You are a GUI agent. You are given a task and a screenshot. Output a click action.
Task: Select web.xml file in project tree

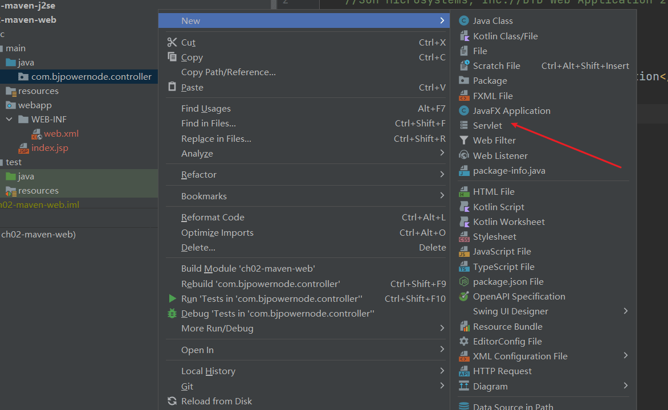tap(61, 134)
